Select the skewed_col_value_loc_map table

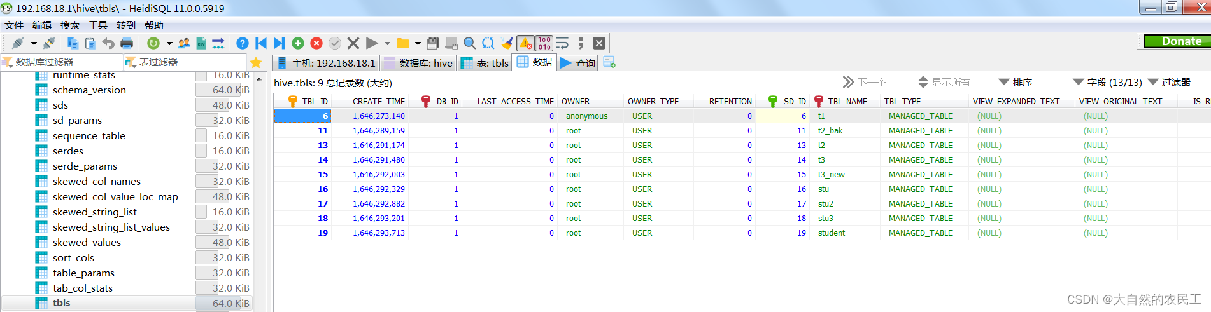click(x=115, y=197)
